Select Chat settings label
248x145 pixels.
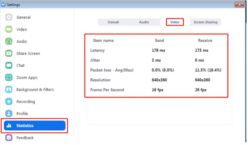21,65
